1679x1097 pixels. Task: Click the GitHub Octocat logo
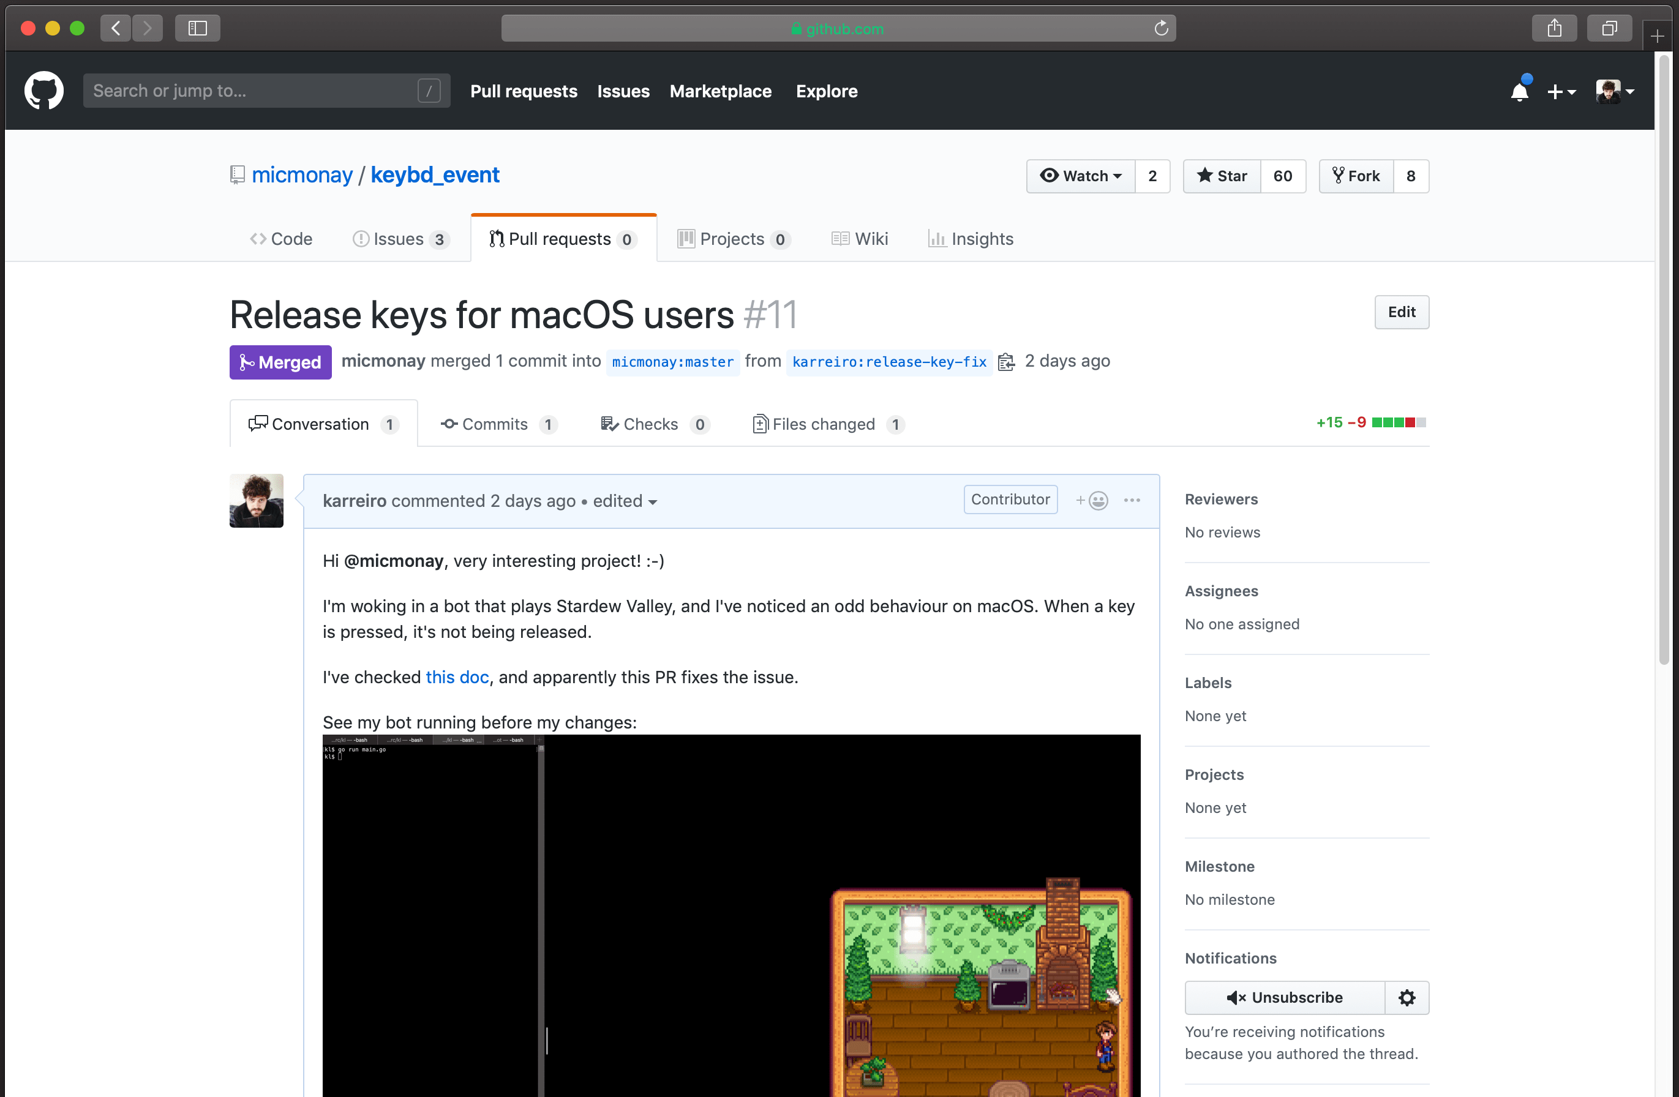coord(43,91)
